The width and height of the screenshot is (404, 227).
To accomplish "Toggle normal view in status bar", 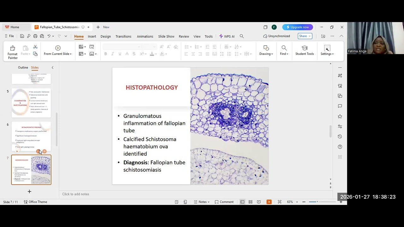I will click(242, 202).
